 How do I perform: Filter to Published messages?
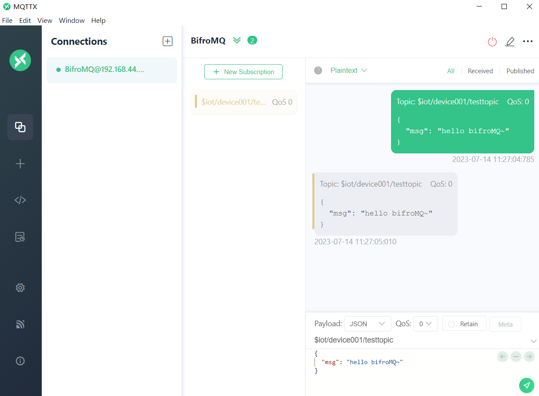click(520, 71)
